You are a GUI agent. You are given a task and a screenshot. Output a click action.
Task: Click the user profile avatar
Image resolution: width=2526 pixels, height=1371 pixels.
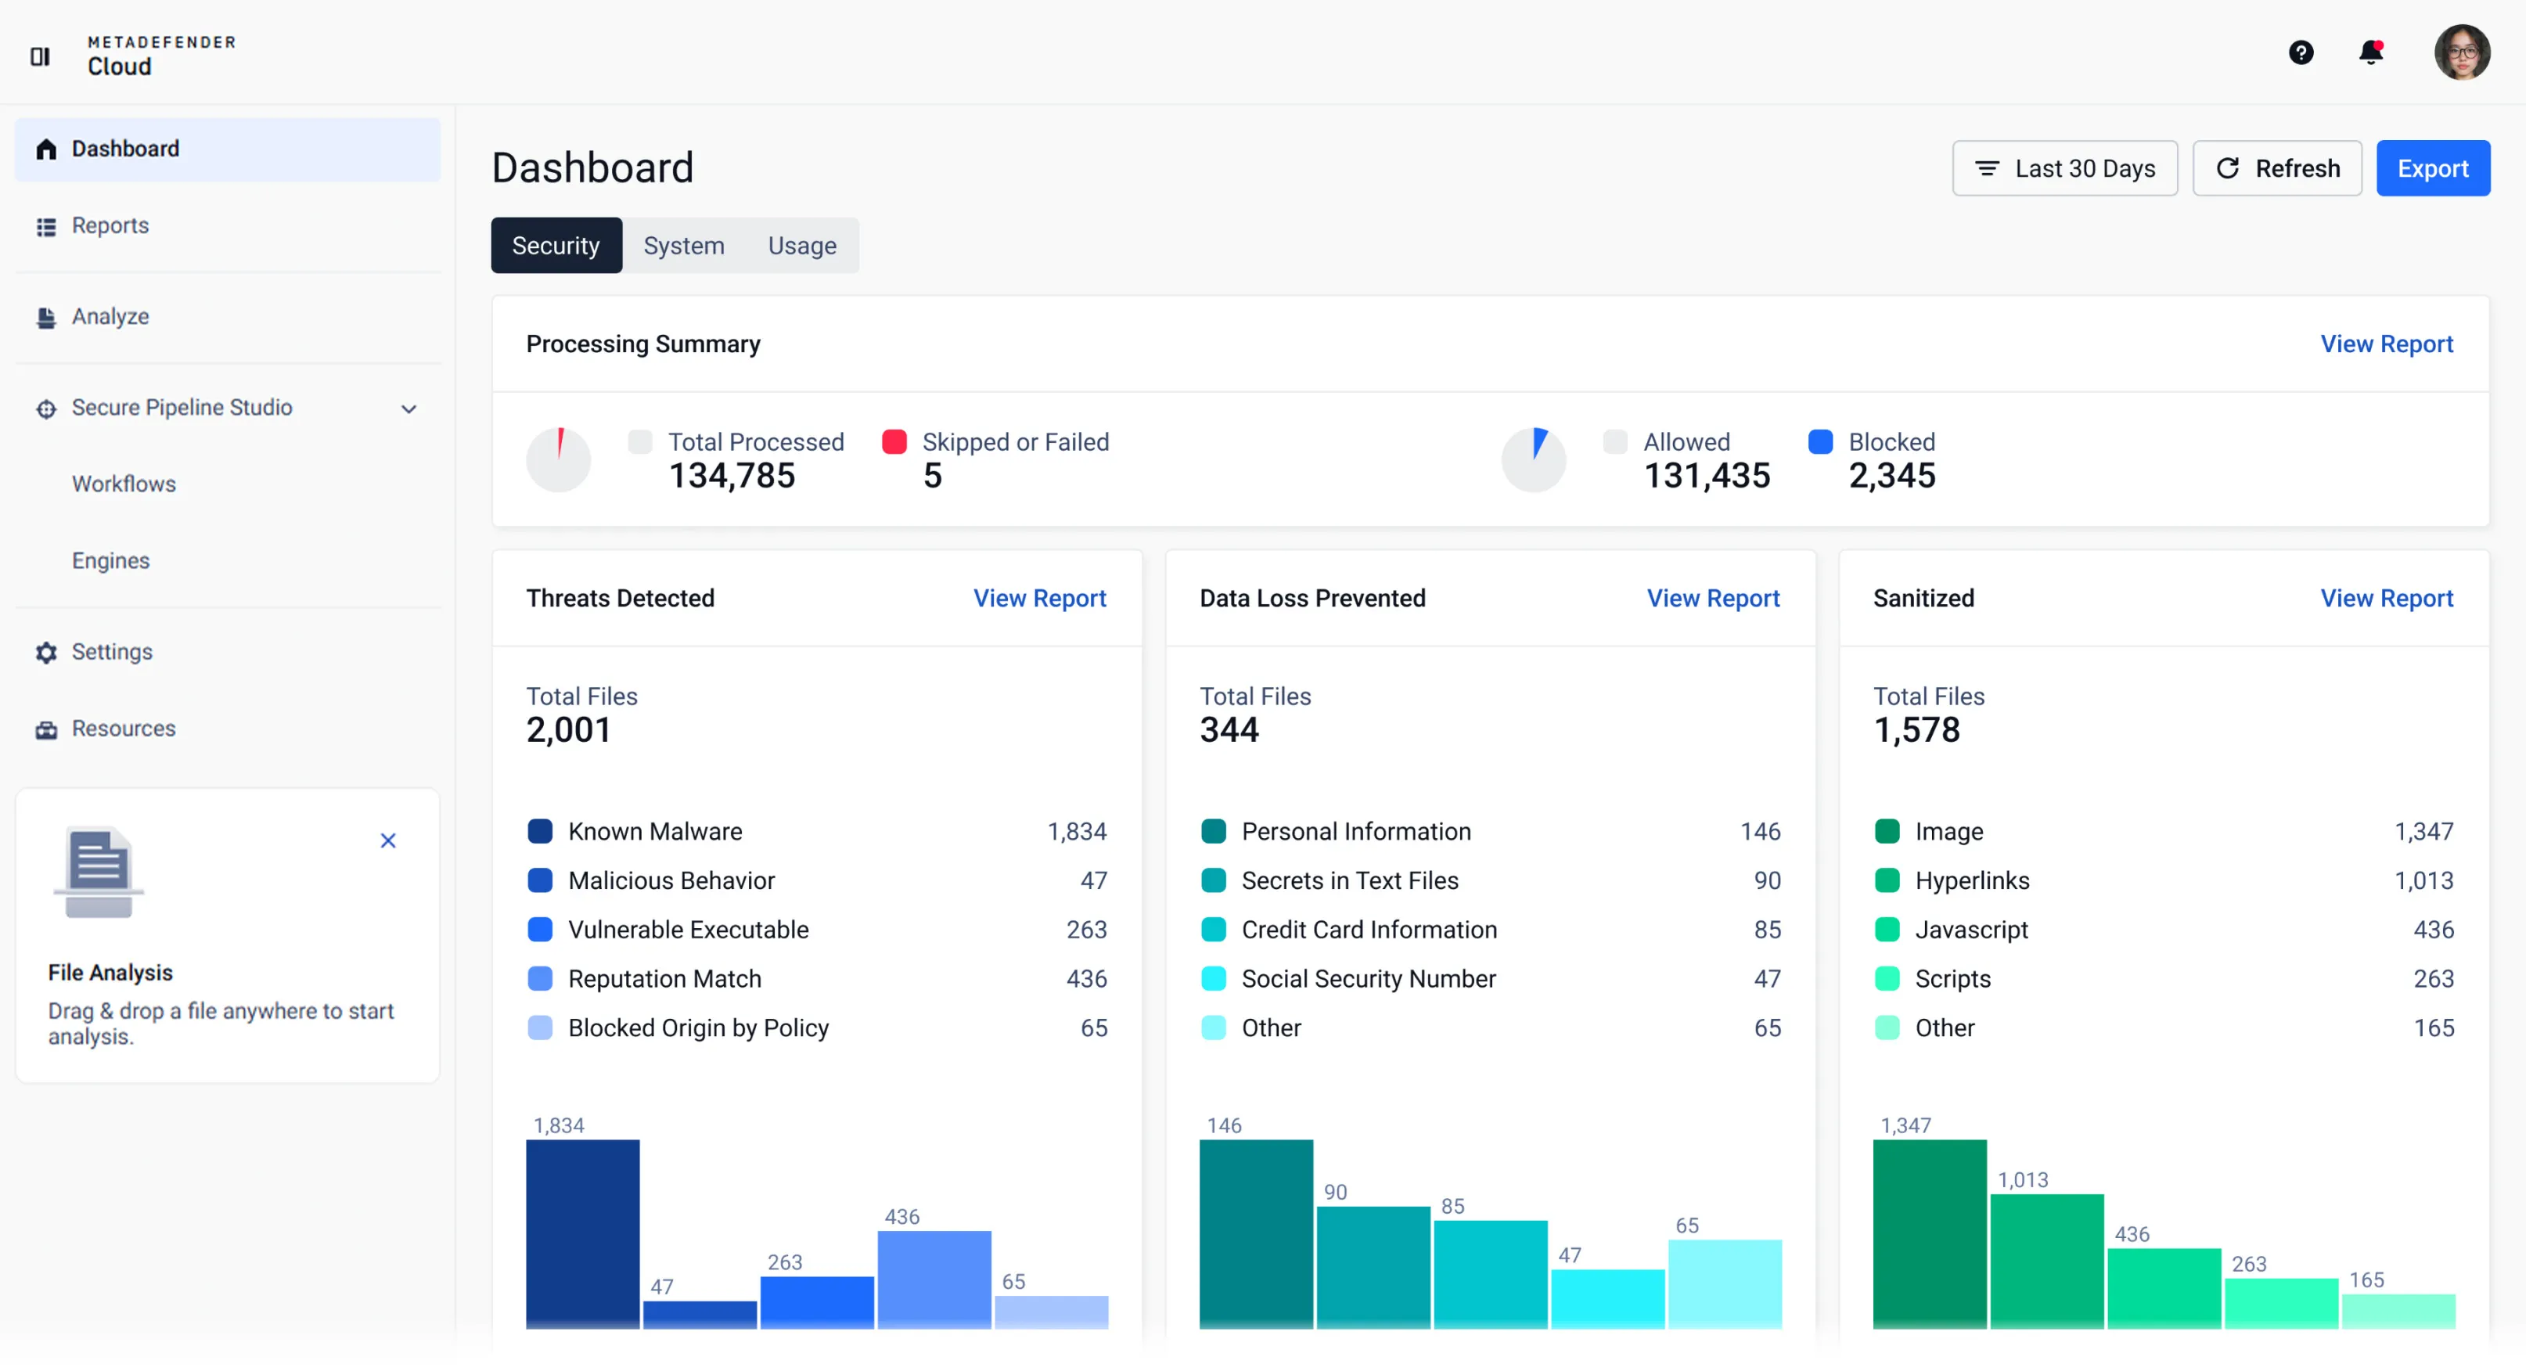point(2461,52)
